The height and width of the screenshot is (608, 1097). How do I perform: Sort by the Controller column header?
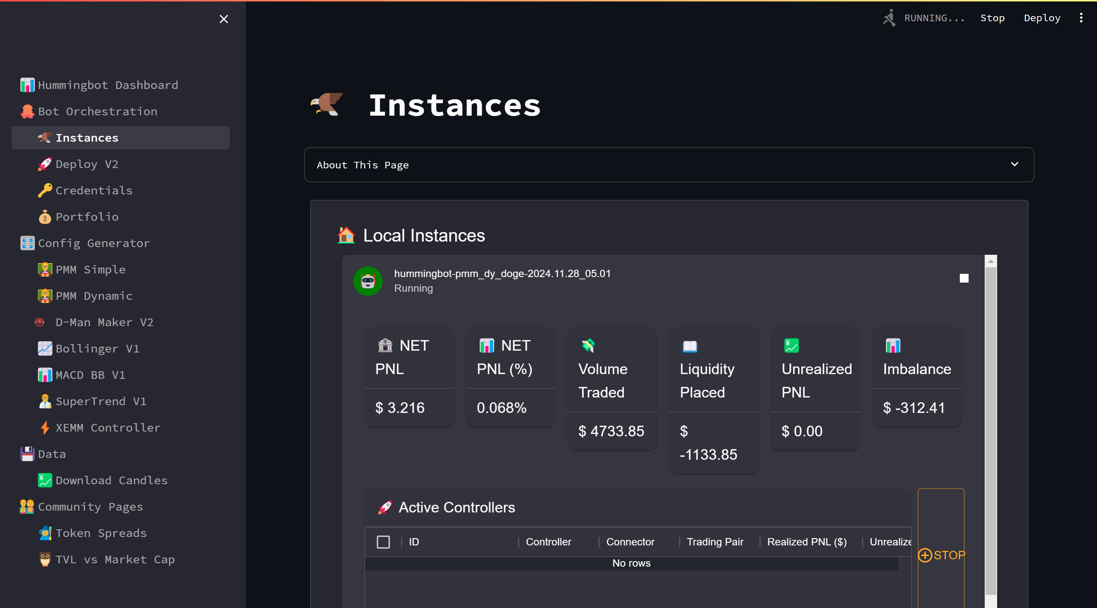tap(549, 542)
